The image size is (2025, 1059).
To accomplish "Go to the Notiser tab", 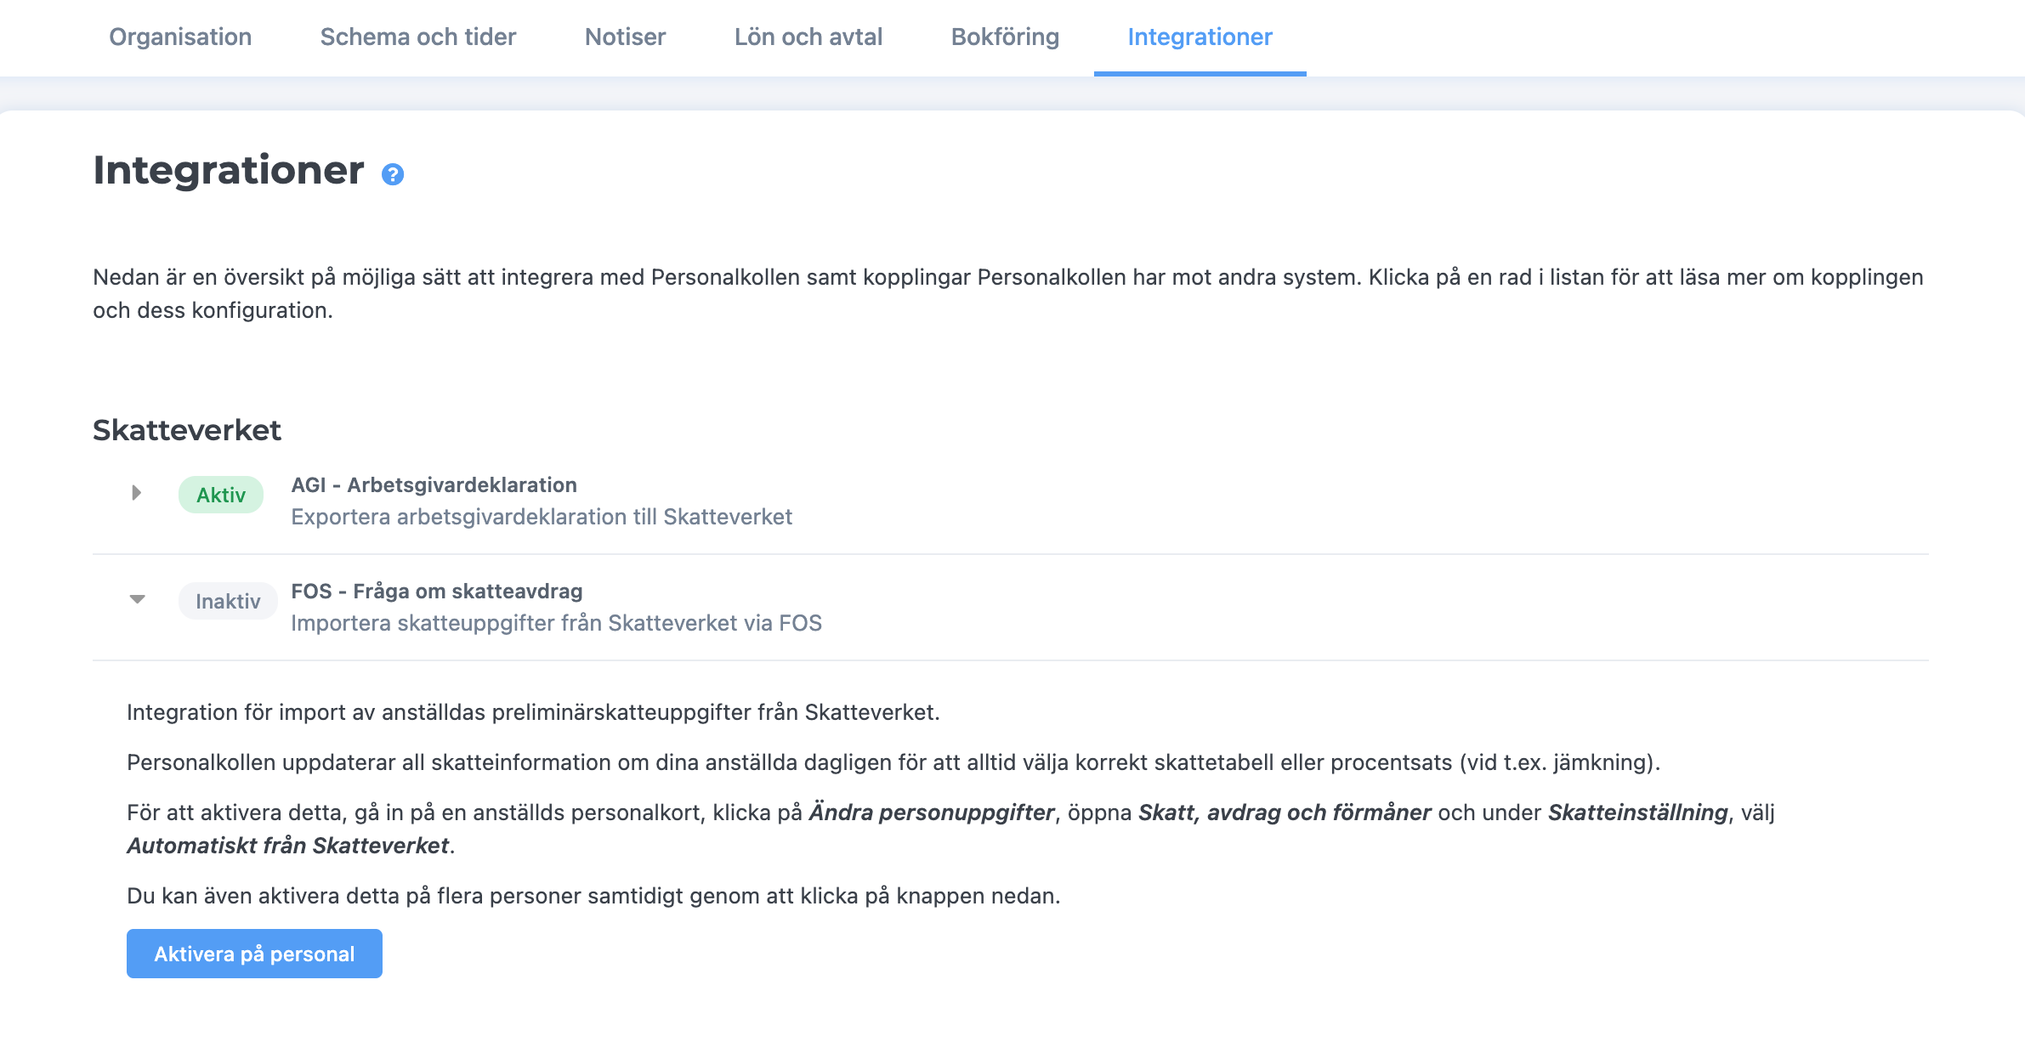I will pyautogui.click(x=625, y=37).
